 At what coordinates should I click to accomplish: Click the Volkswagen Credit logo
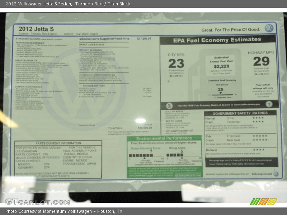coord(276,174)
